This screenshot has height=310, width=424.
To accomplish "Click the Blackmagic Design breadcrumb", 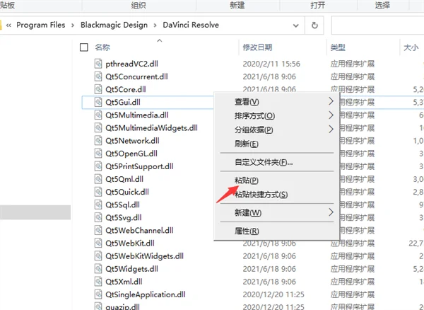I will coord(114,25).
